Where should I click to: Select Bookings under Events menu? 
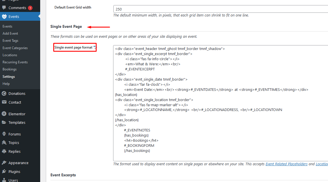click(10, 69)
